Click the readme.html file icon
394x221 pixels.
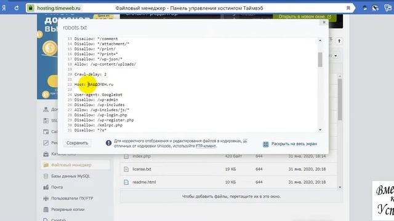coord(126,182)
